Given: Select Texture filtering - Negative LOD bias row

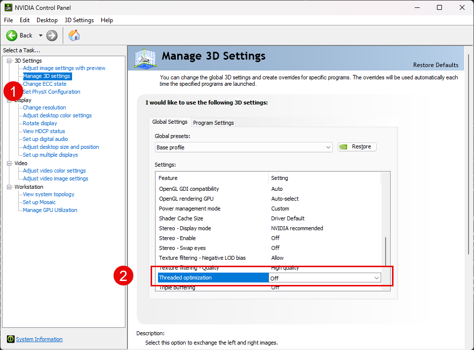Looking at the screenshot, I should coord(269,258).
